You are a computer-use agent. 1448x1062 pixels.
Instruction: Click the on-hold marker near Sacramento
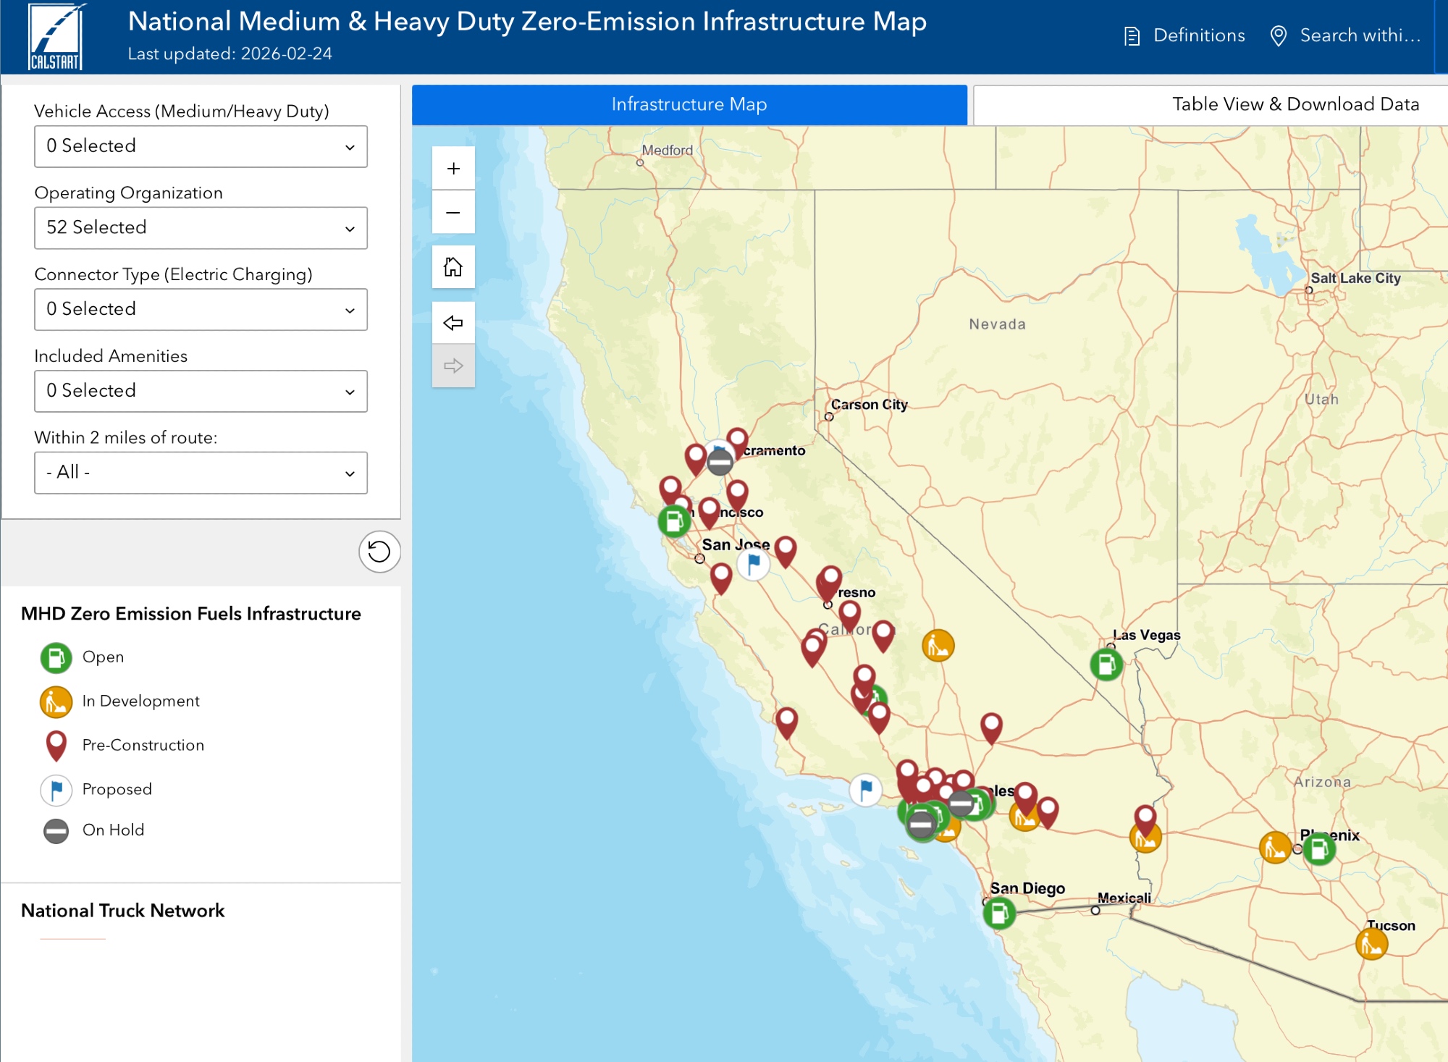tap(720, 461)
